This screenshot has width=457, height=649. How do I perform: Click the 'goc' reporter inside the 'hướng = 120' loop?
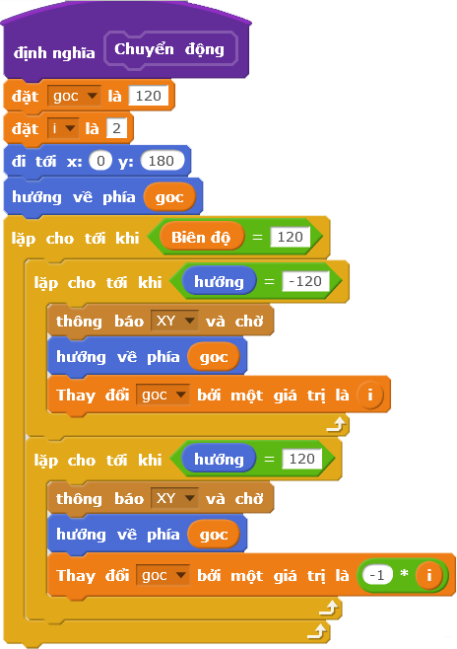pos(214,535)
